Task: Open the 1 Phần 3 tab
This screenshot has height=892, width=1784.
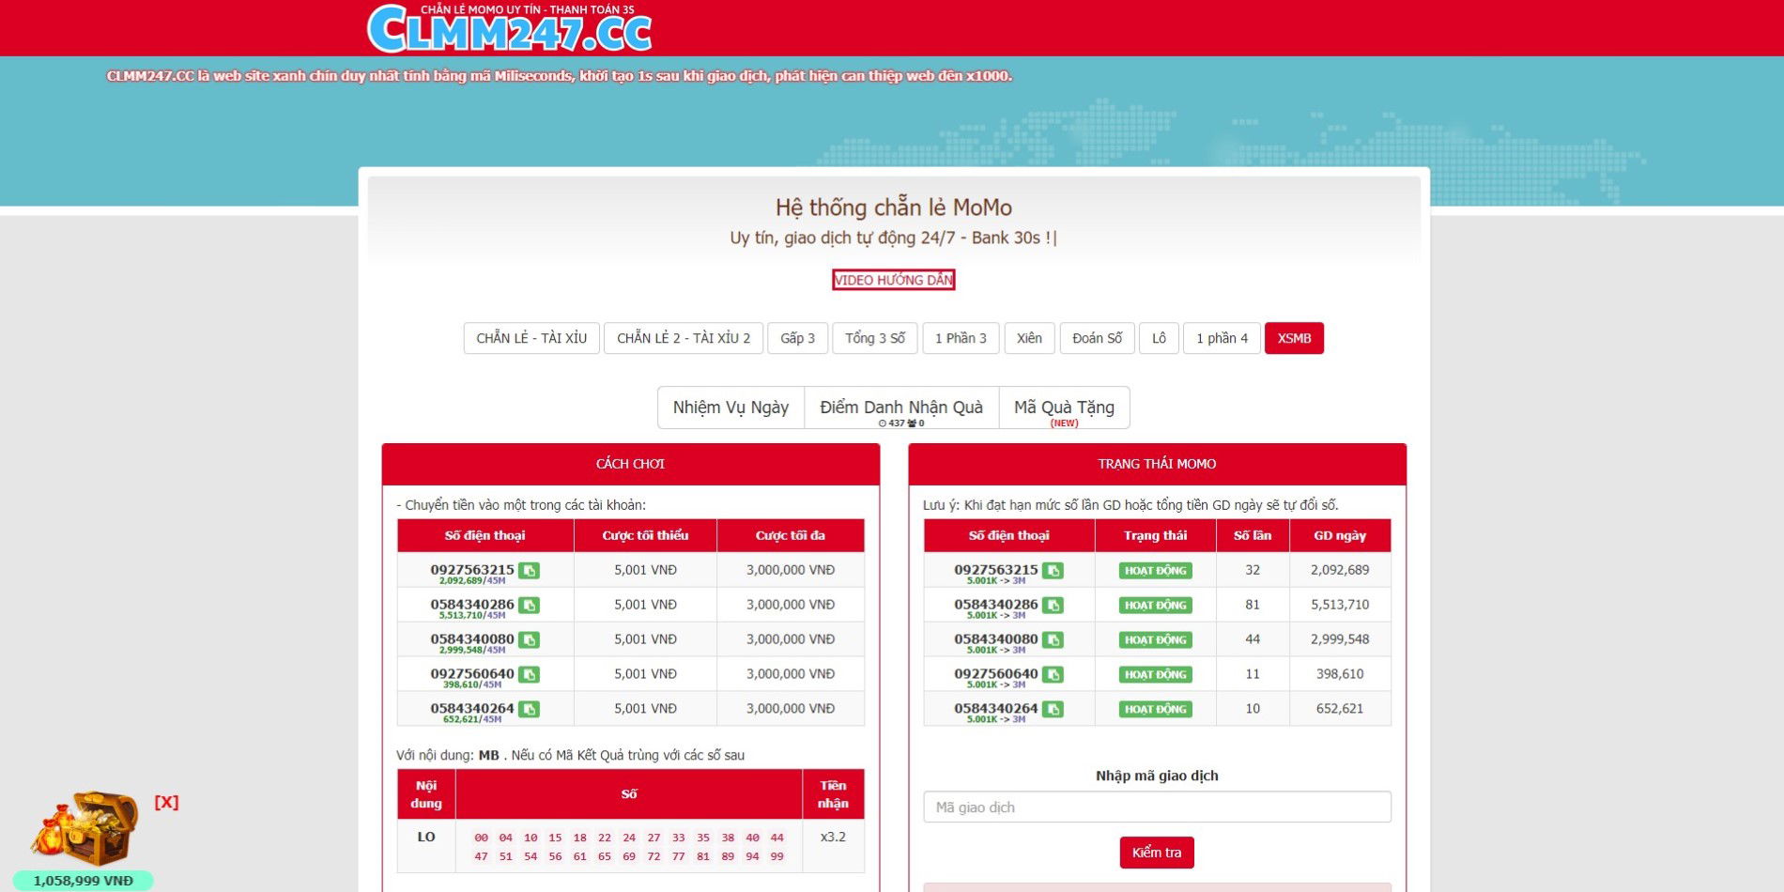Action: click(x=961, y=338)
